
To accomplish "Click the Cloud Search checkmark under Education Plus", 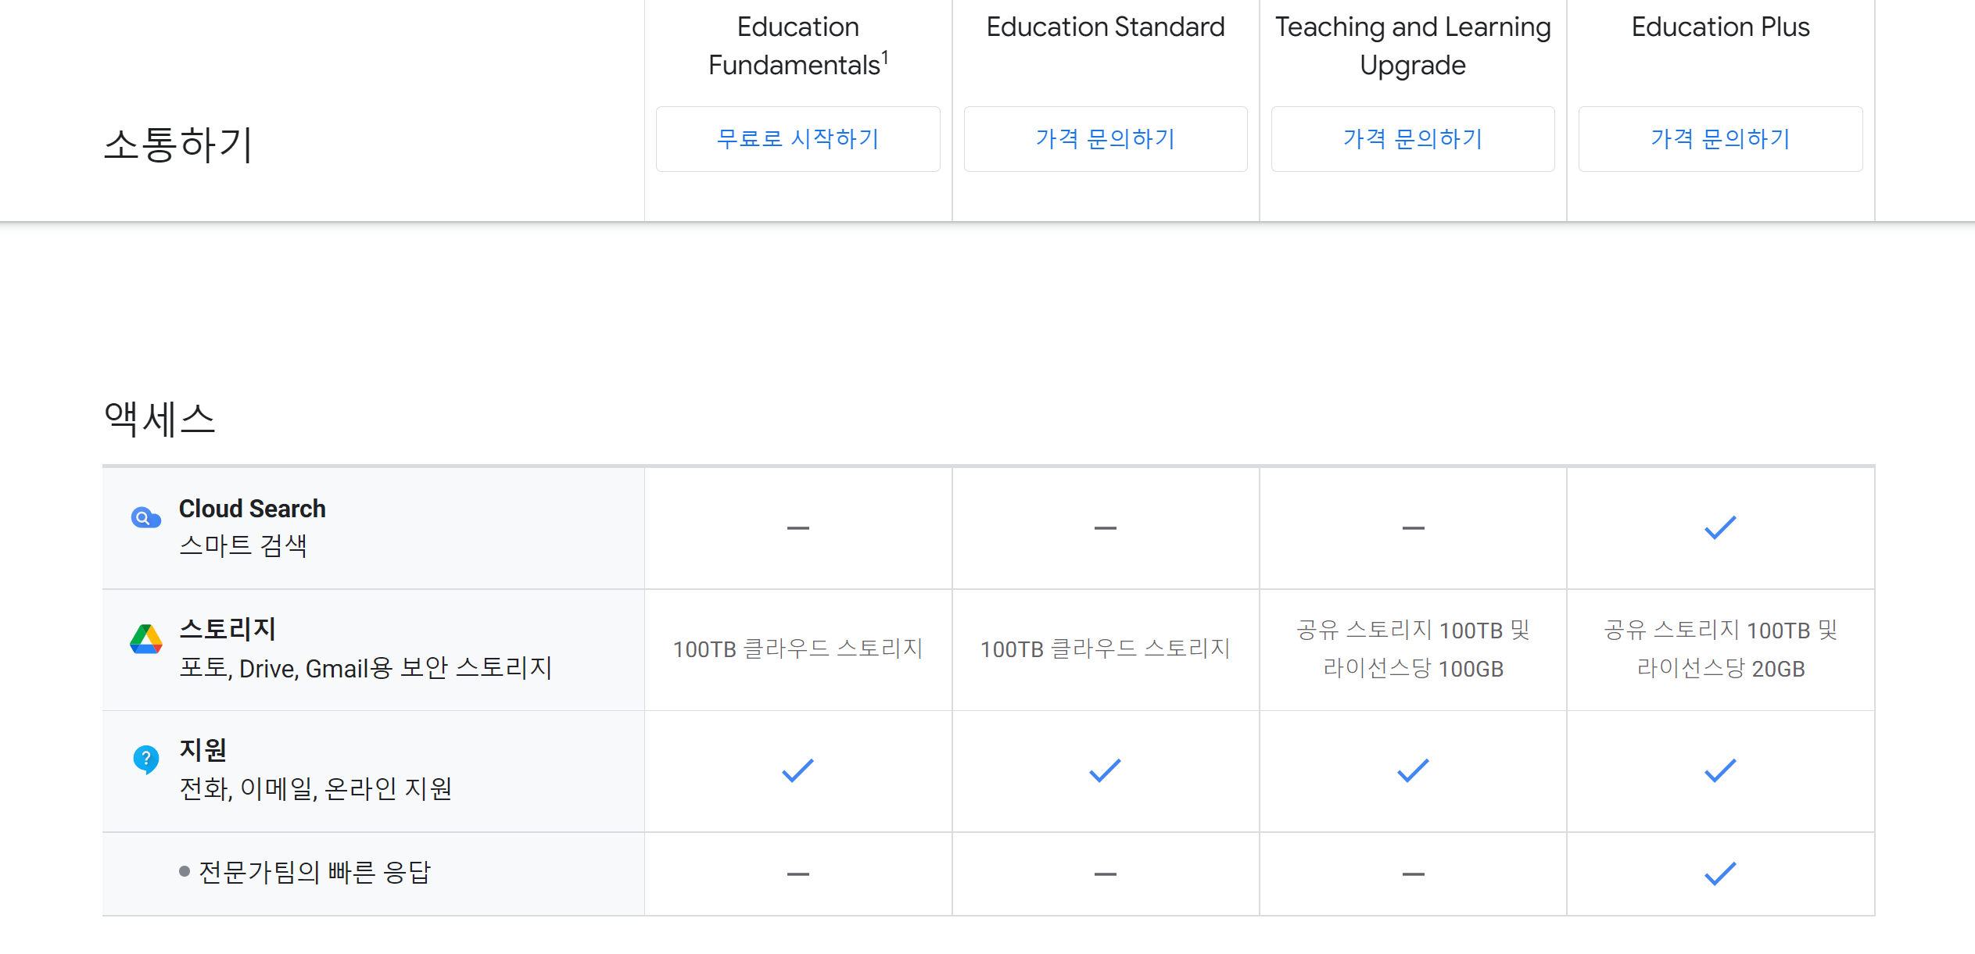I will pyautogui.click(x=1720, y=528).
